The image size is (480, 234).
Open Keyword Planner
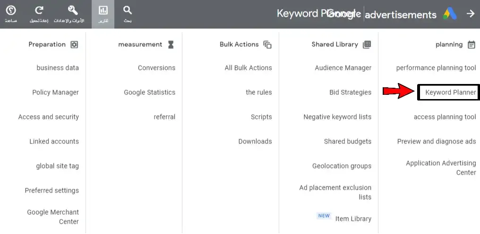click(x=451, y=92)
